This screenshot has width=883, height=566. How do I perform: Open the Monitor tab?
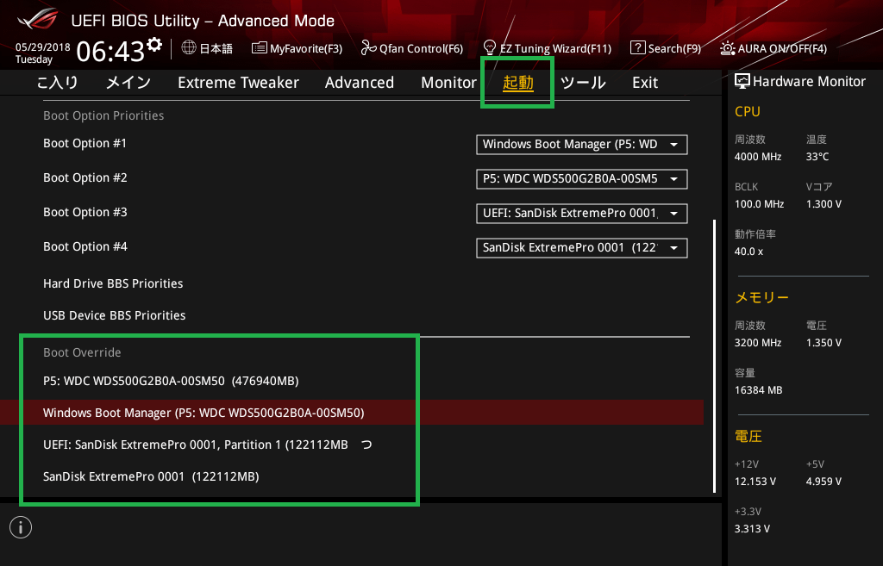448,83
